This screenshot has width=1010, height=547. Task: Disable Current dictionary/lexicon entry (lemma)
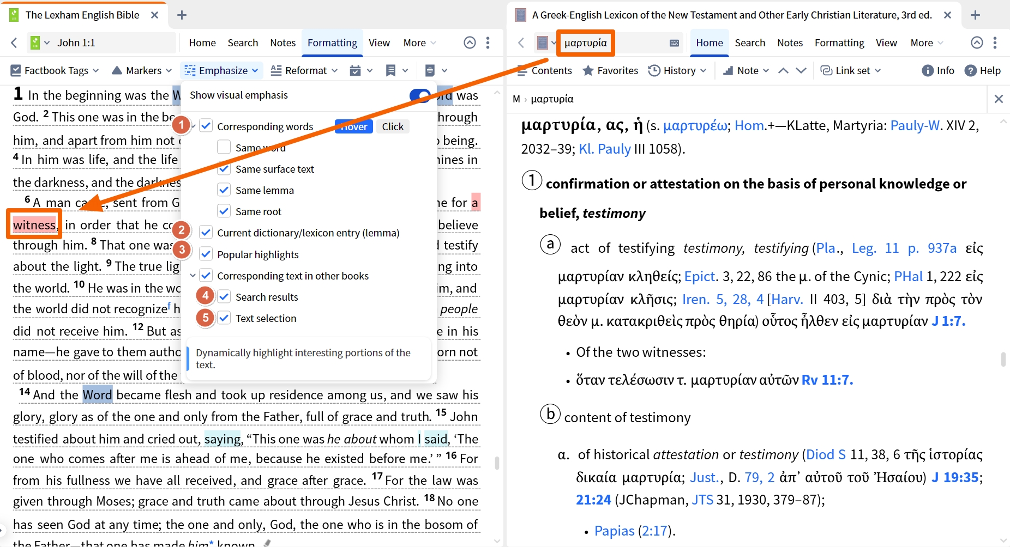[206, 233]
